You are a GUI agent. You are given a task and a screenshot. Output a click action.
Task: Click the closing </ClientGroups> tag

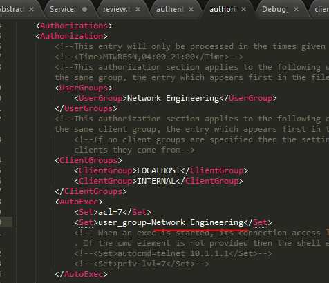click(x=91, y=191)
